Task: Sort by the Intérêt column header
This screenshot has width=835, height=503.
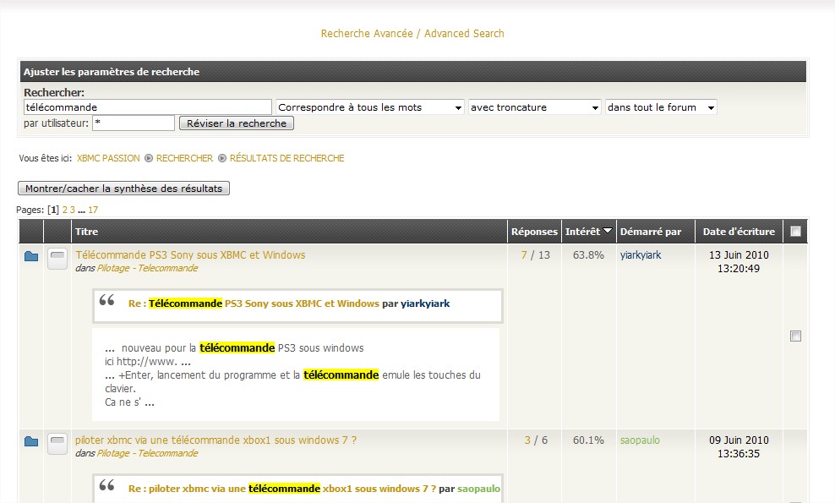Action: pyautogui.click(x=582, y=232)
